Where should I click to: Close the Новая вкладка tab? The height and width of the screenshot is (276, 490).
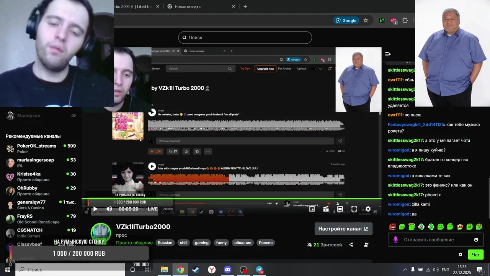tap(234, 7)
